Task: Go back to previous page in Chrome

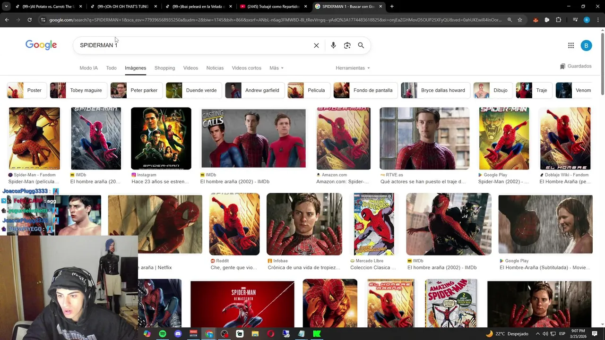Action: tap(7, 20)
